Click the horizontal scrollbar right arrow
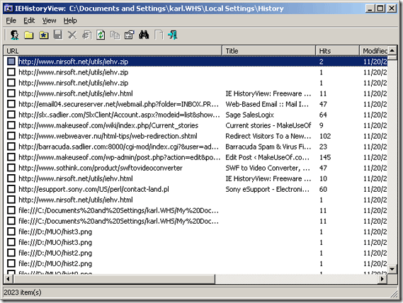The image size is (403, 303). click(382, 279)
